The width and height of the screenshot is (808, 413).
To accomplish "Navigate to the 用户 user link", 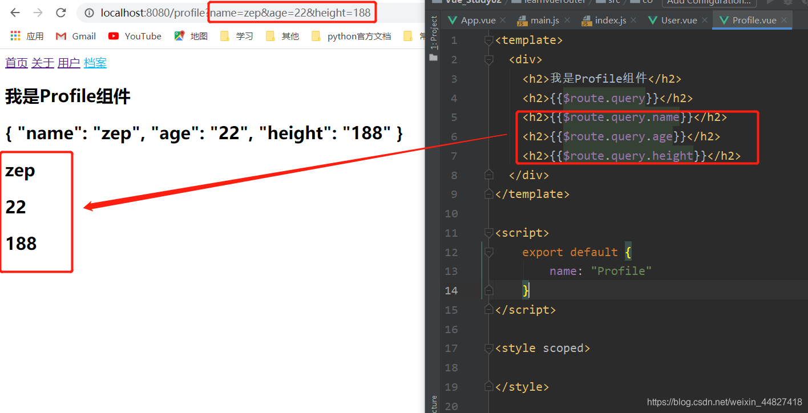I will 69,63.
